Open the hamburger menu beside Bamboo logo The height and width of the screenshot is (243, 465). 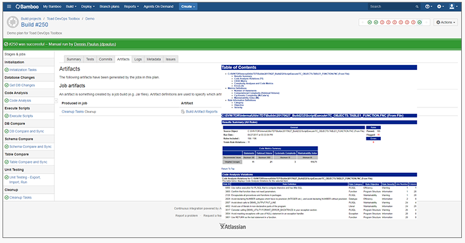[9, 6]
